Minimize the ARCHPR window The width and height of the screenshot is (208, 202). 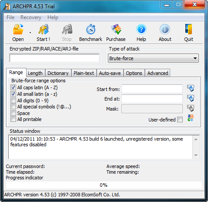click(167, 5)
